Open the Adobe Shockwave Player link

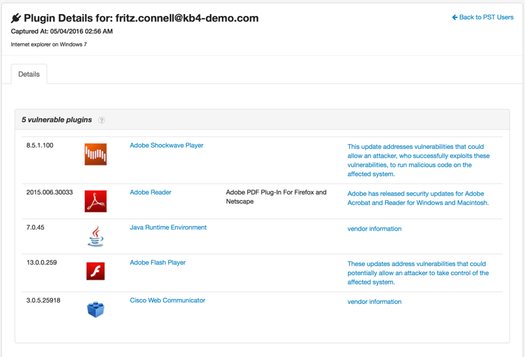click(x=167, y=145)
